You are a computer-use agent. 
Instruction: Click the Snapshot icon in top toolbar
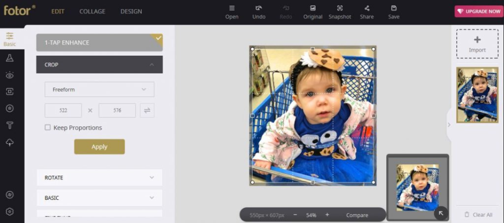pyautogui.click(x=340, y=12)
